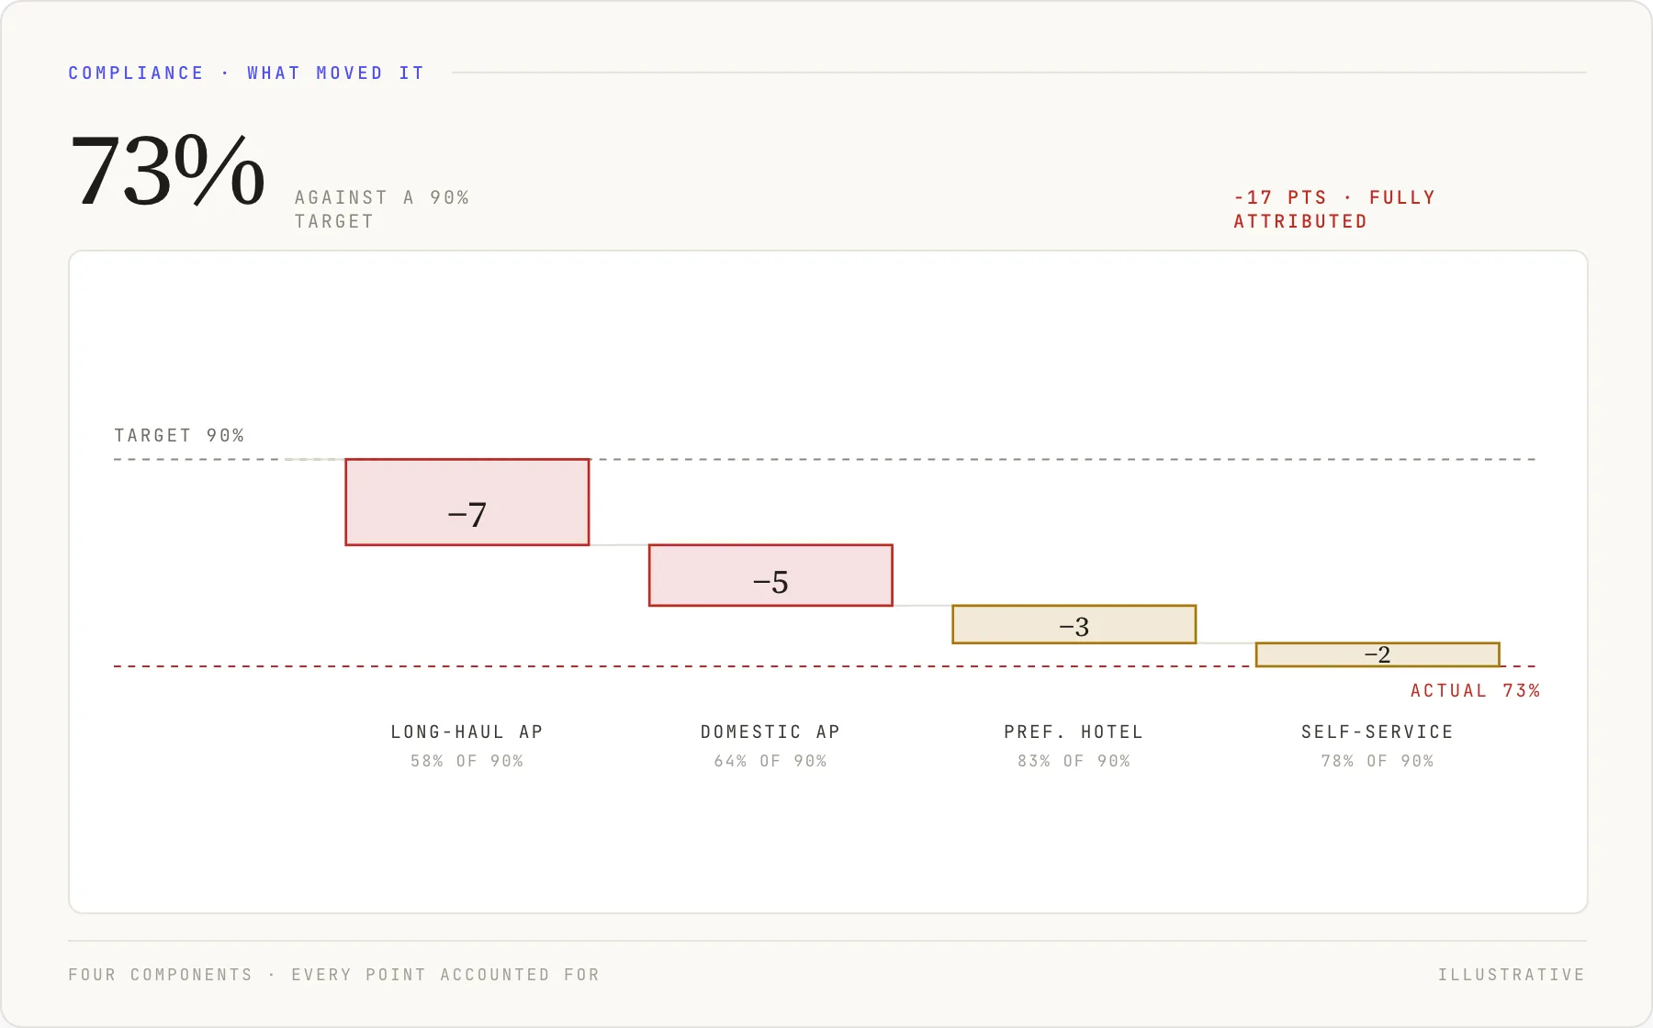Click the 'DOMESTIC AP' axis label
Image resolution: width=1653 pixels, height=1028 pixels.
coord(770,732)
